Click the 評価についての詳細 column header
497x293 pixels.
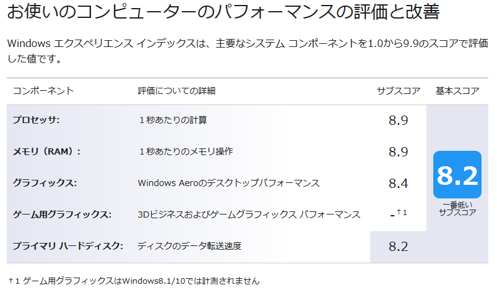(176, 91)
